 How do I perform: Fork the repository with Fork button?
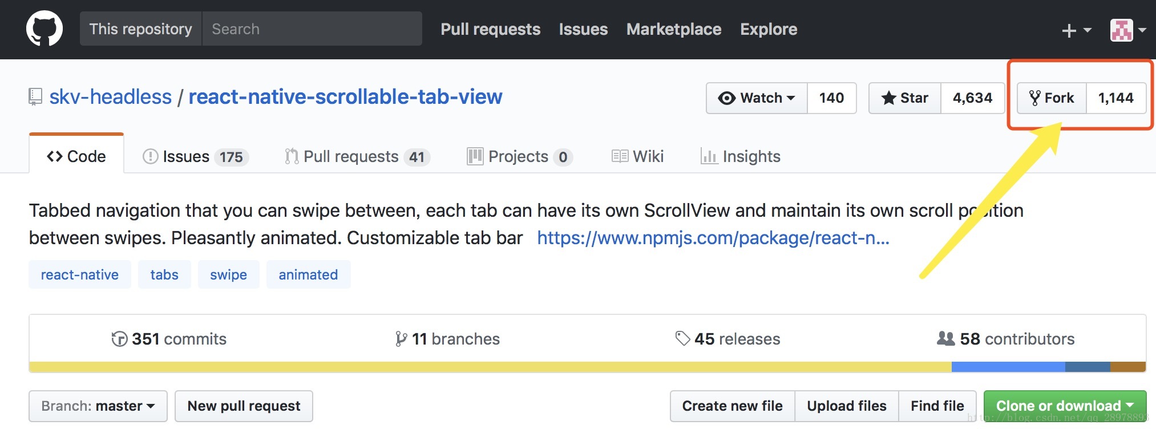(x=1052, y=98)
